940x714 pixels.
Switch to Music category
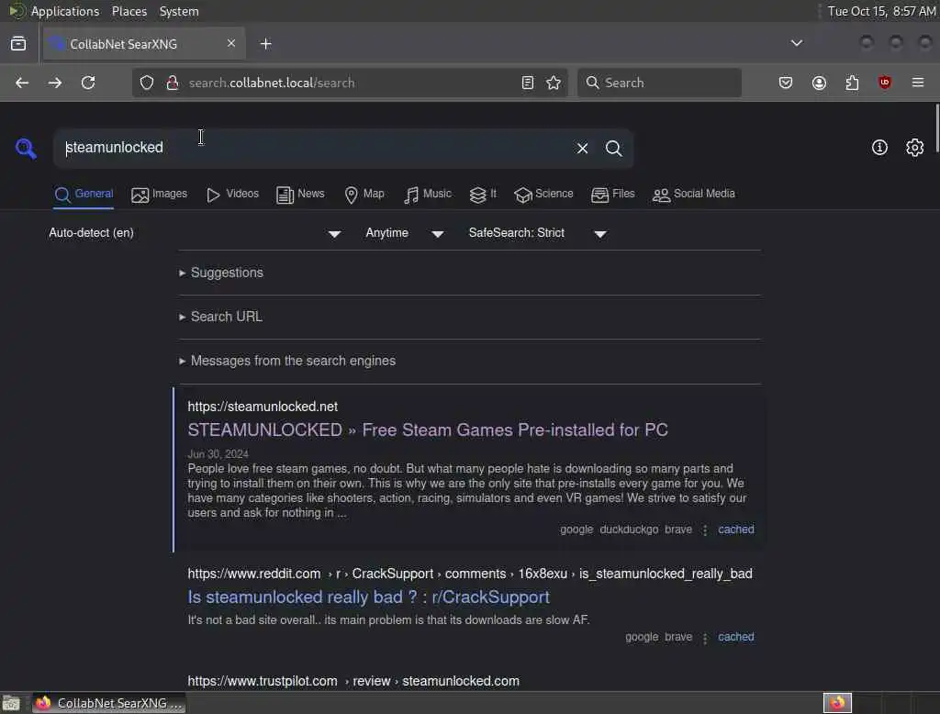click(x=428, y=195)
